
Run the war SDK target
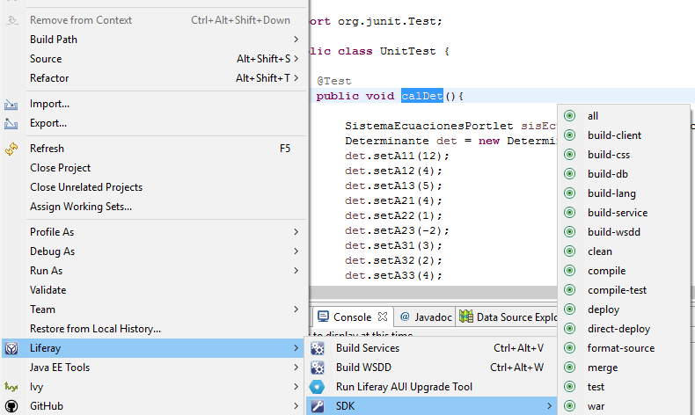[x=624, y=406]
